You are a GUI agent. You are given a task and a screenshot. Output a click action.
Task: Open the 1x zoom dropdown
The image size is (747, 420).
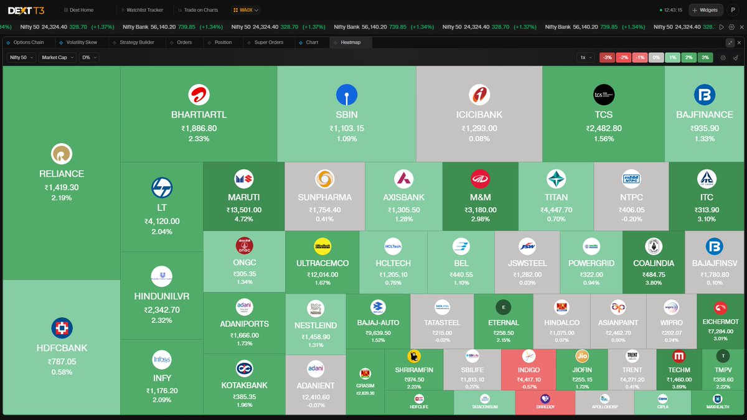[x=586, y=57]
